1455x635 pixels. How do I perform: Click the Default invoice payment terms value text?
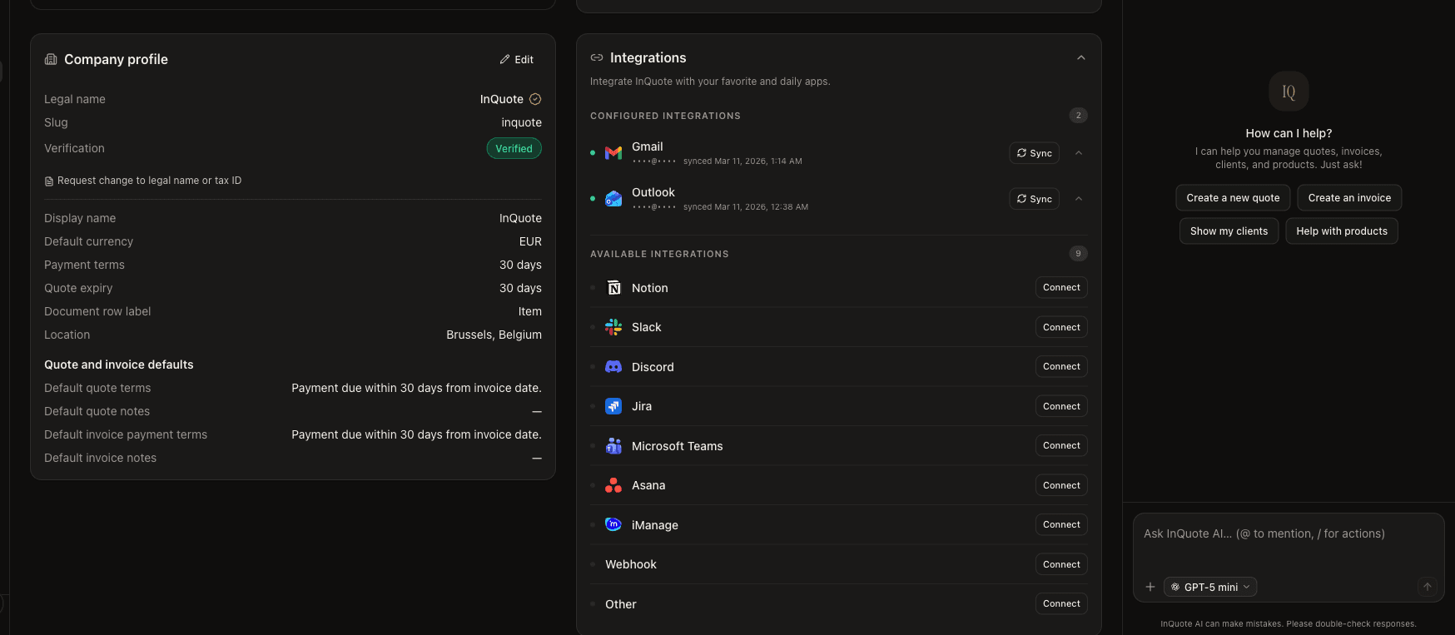pyautogui.click(x=416, y=434)
